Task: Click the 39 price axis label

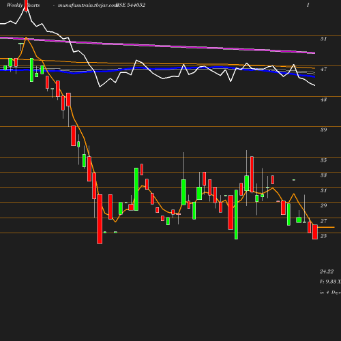Action: [x=323, y=130]
